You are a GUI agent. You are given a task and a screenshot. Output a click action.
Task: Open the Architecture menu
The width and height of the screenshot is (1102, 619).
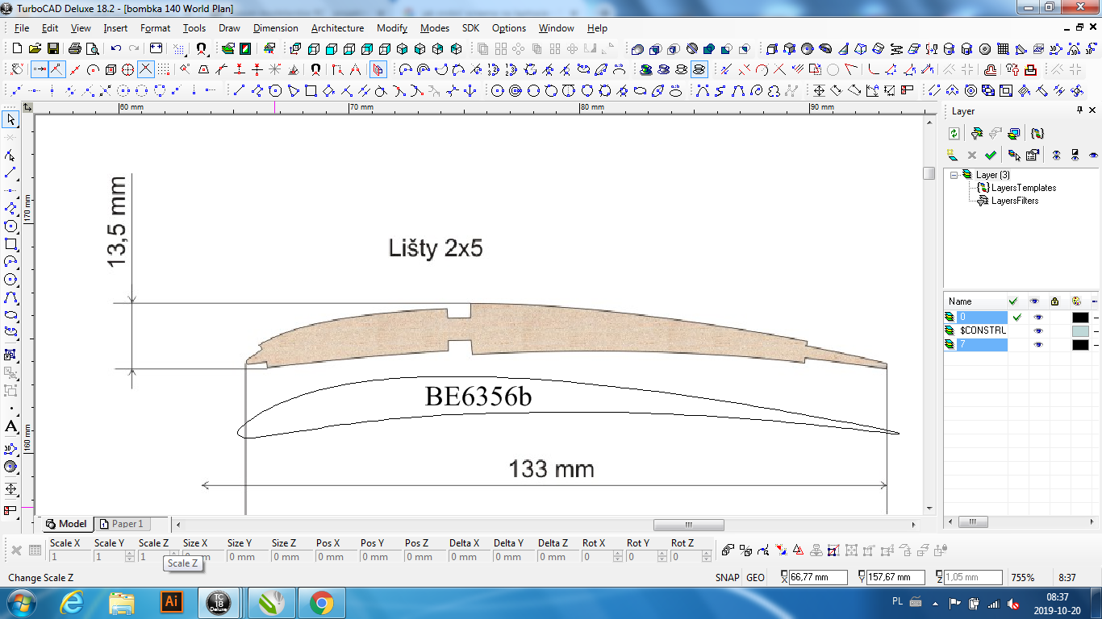click(337, 28)
